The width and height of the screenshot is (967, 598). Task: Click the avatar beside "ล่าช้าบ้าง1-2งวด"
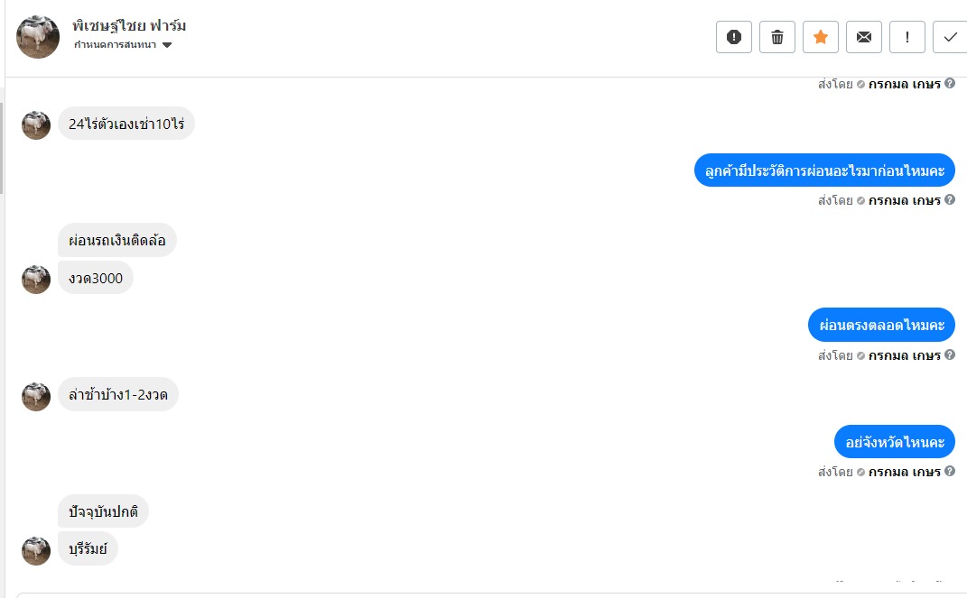coord(36,396)
